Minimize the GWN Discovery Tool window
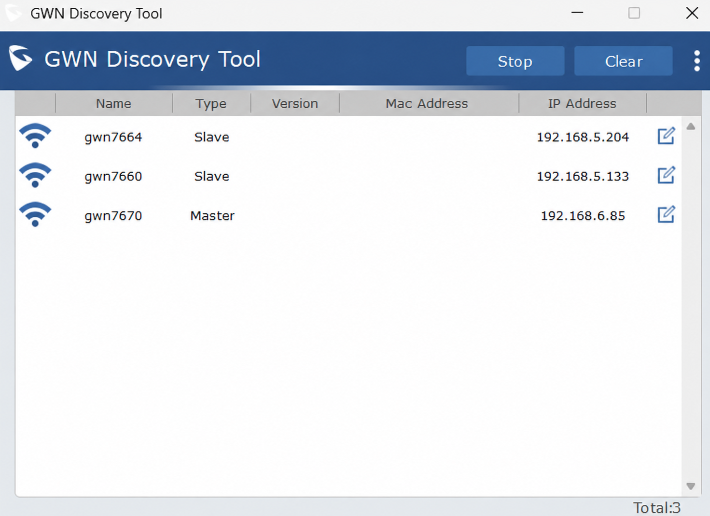This screenshot has height=516, width=710. click(577, 13)
